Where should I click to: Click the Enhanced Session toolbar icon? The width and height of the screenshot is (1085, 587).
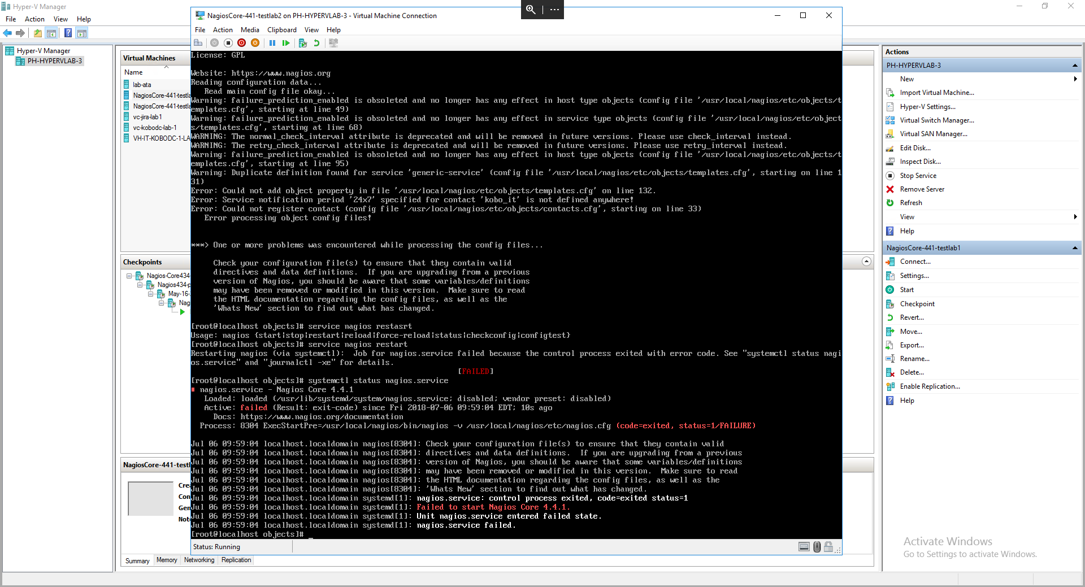(x=333, y=43)
